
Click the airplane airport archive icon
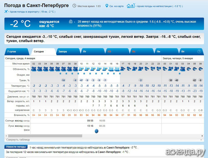pos(6,12)
